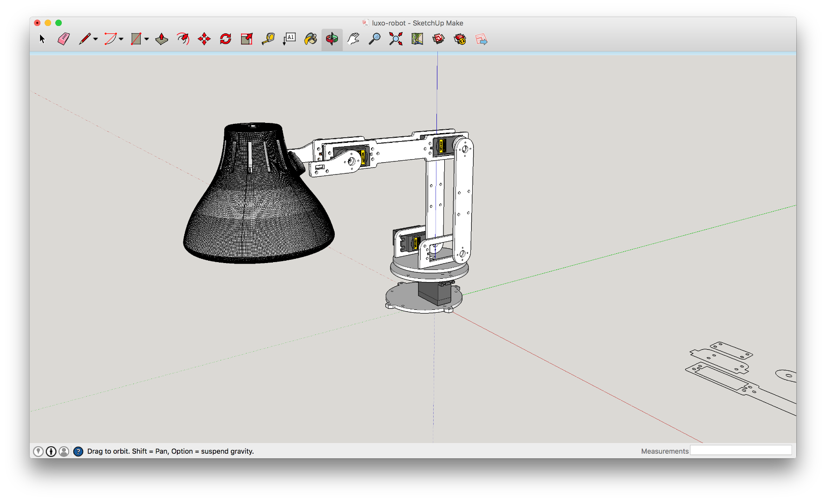
Task: Select the Line pencil tool
Action: (85, 39)
